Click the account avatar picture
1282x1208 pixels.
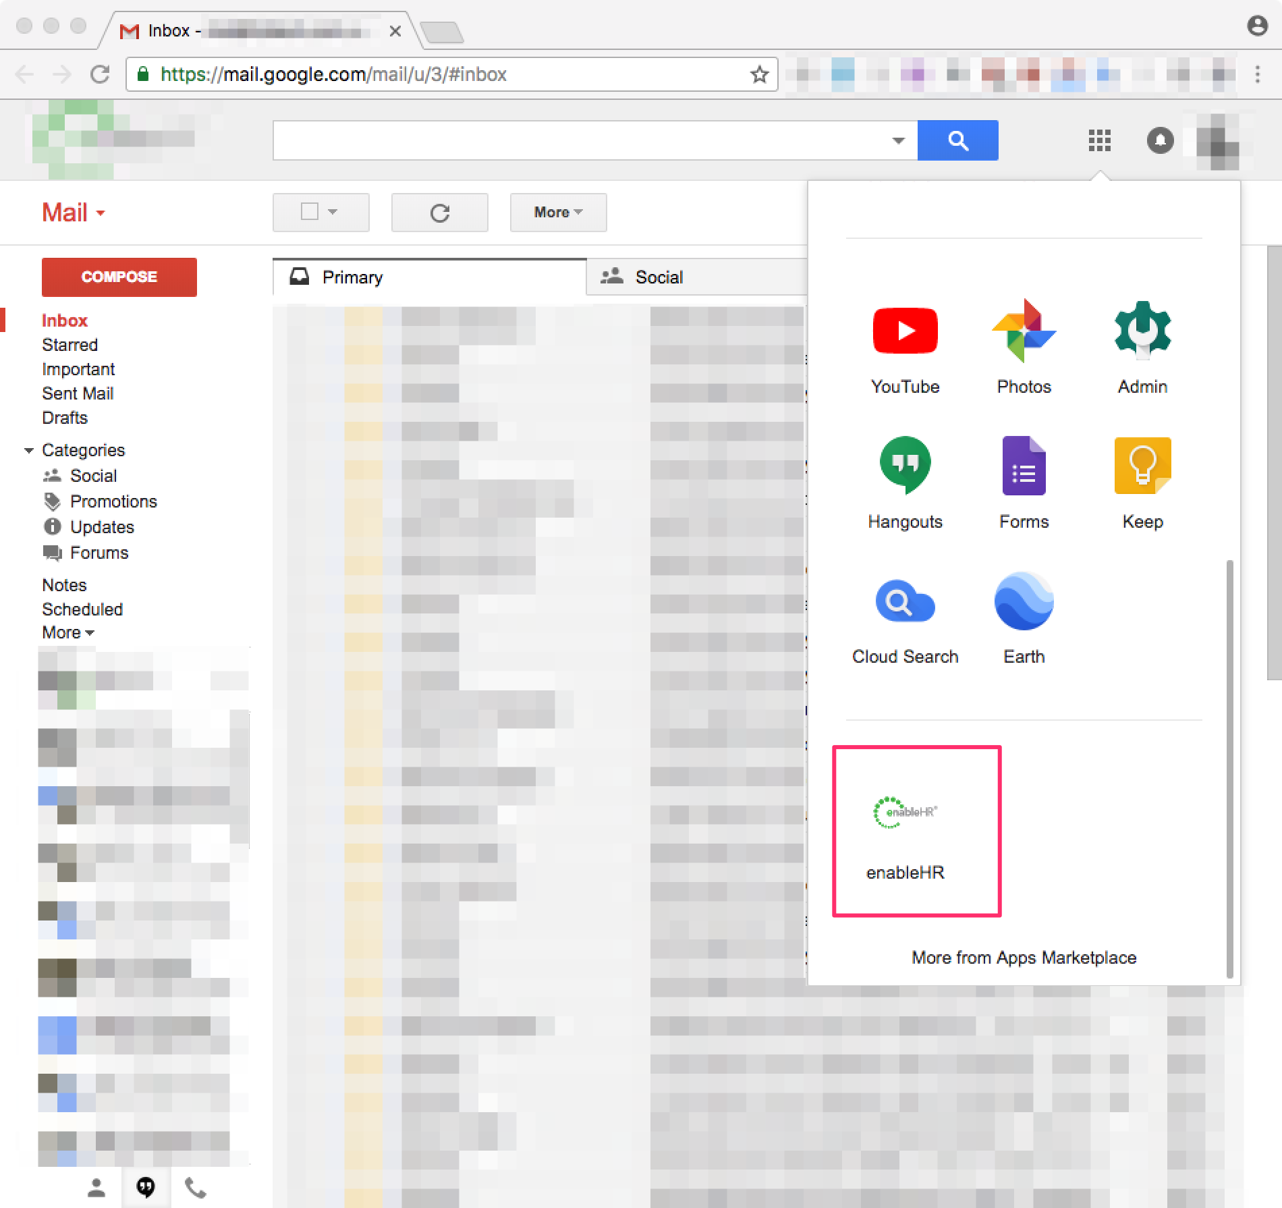point(1217,140)
